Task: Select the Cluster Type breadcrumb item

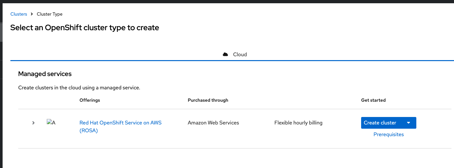Action: point(50,14)
